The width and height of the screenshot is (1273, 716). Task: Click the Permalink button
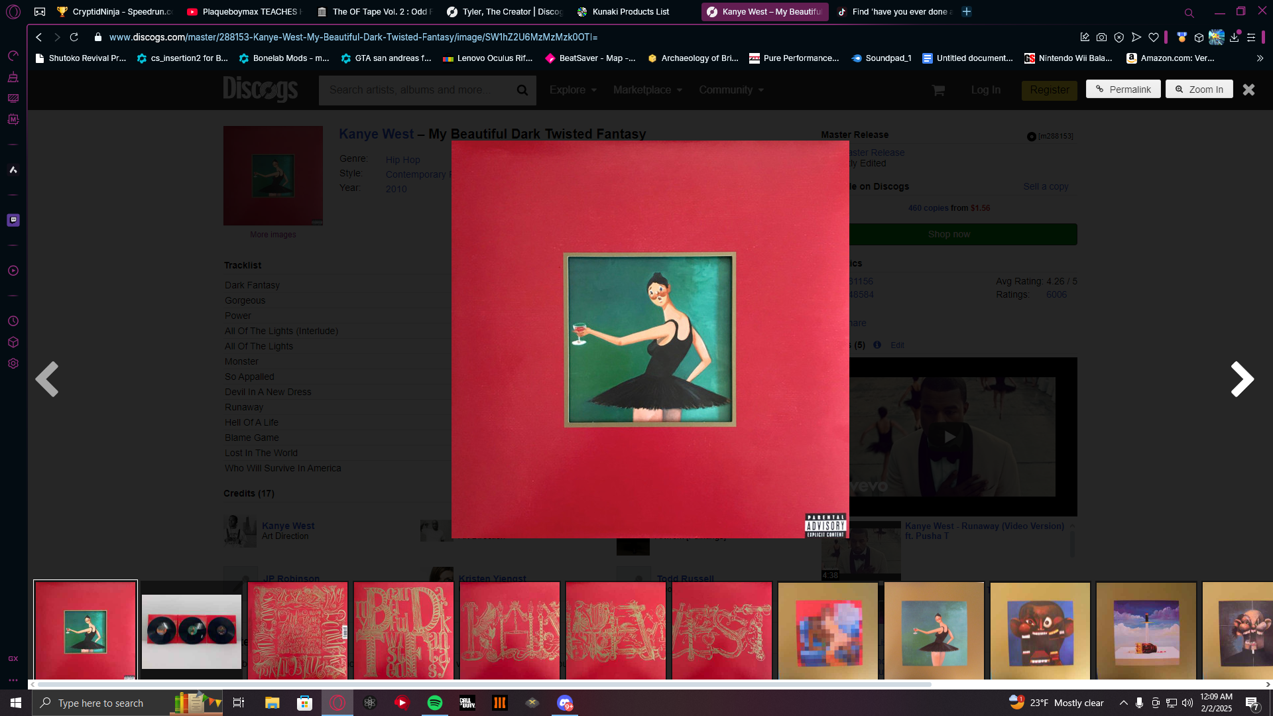click(x=1123, y=89)
